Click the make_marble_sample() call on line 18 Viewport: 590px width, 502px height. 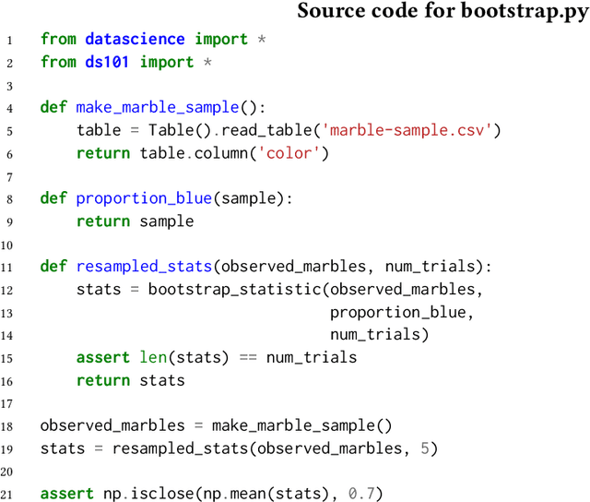pyautogui.click(x=301, y=425)
